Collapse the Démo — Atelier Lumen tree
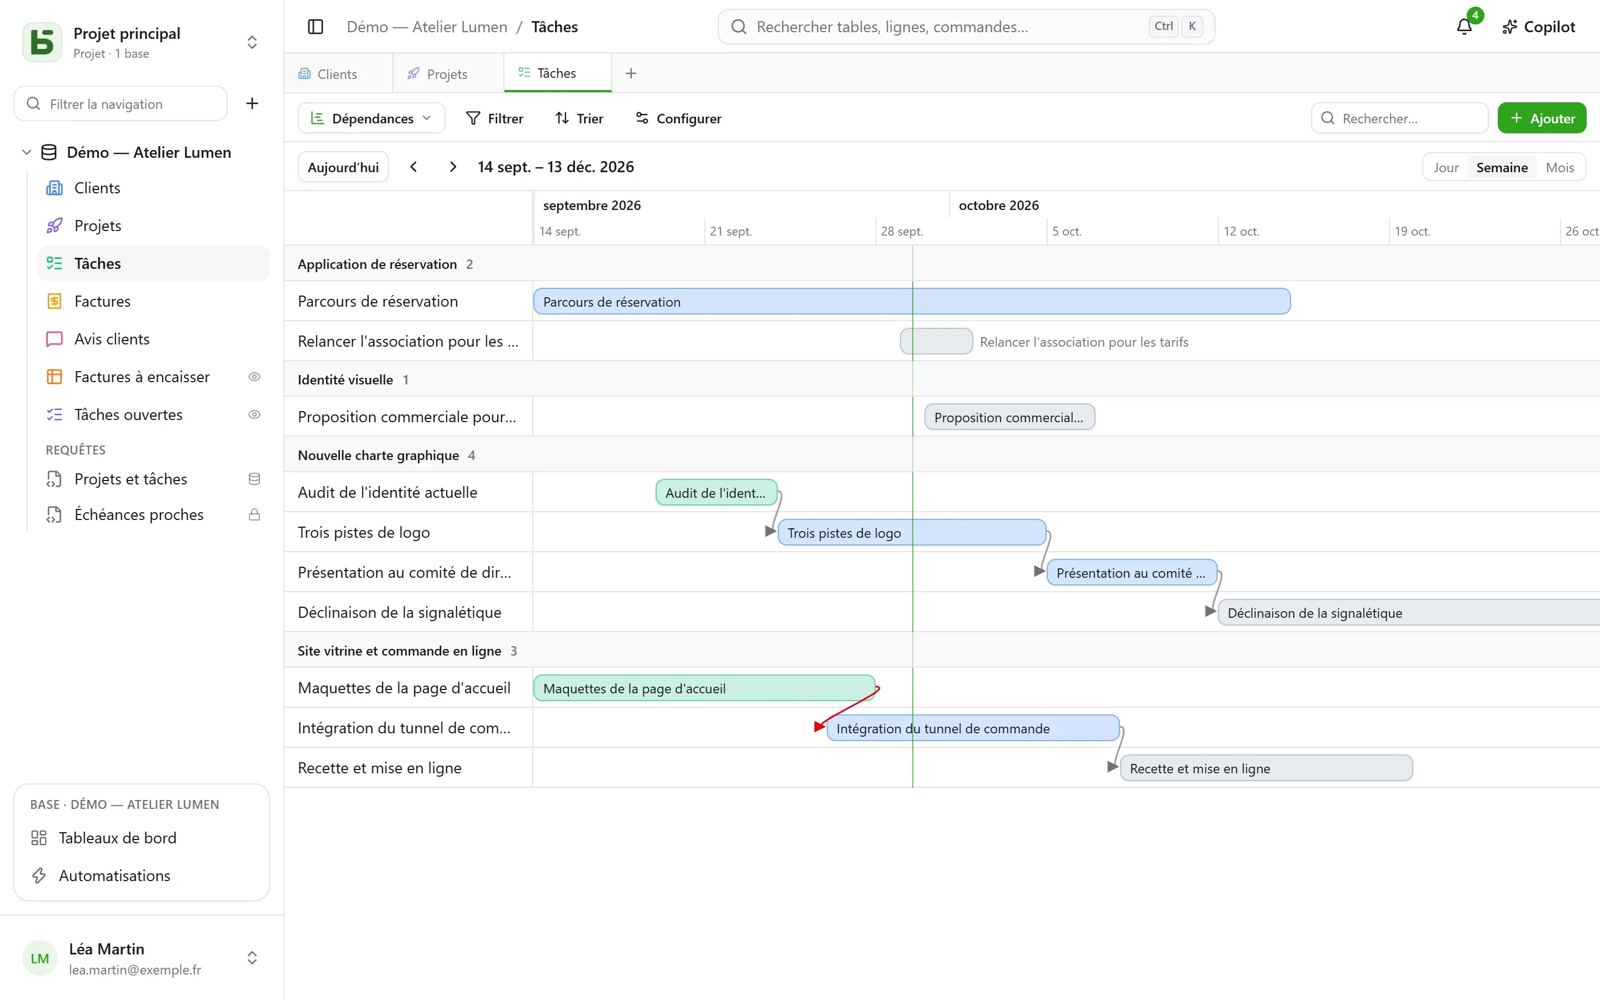Image resolution: width=1600 pixels, height=1000 pixels. (x=27, y=152)
